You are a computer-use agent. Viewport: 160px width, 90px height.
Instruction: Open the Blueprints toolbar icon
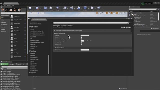coord(65,8)
